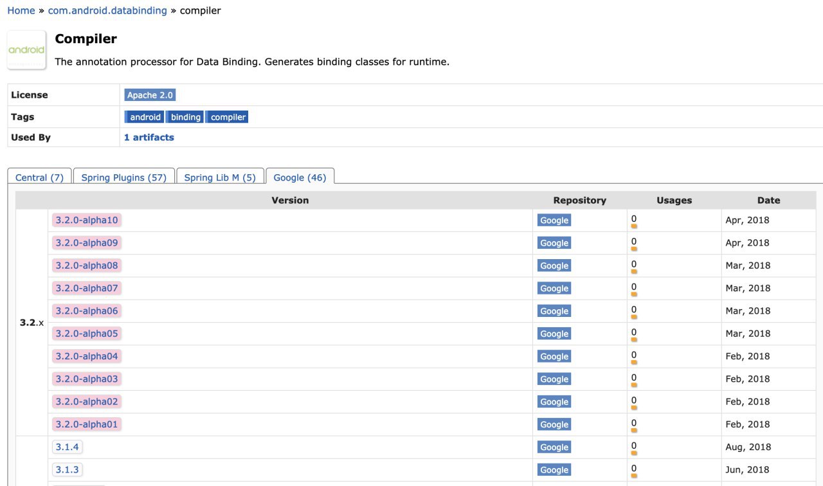This screenshot has width=823, height=486.
Task: Click the Google repository badge for 3.1.4
Action: pyautogui.click(x=554, y=447)
